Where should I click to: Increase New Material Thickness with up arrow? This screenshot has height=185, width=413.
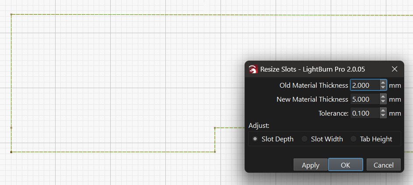[383, 97]
